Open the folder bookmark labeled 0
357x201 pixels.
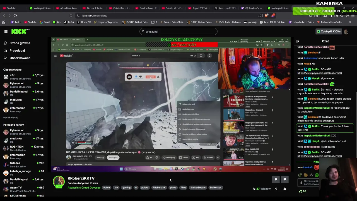(x=154, y=22)
